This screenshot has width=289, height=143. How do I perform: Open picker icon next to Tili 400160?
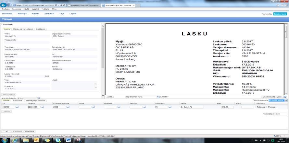point(17,107)
